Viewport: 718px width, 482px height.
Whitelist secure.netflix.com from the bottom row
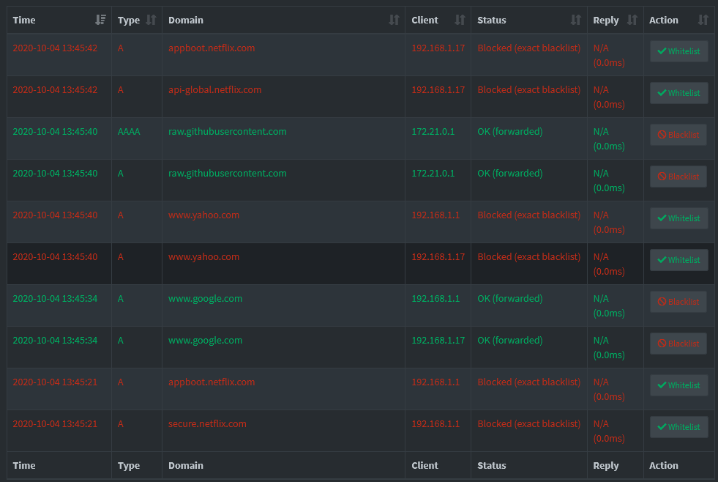coord(678,426)
